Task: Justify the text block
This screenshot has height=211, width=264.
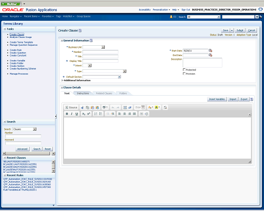Action: coord(134,114)
